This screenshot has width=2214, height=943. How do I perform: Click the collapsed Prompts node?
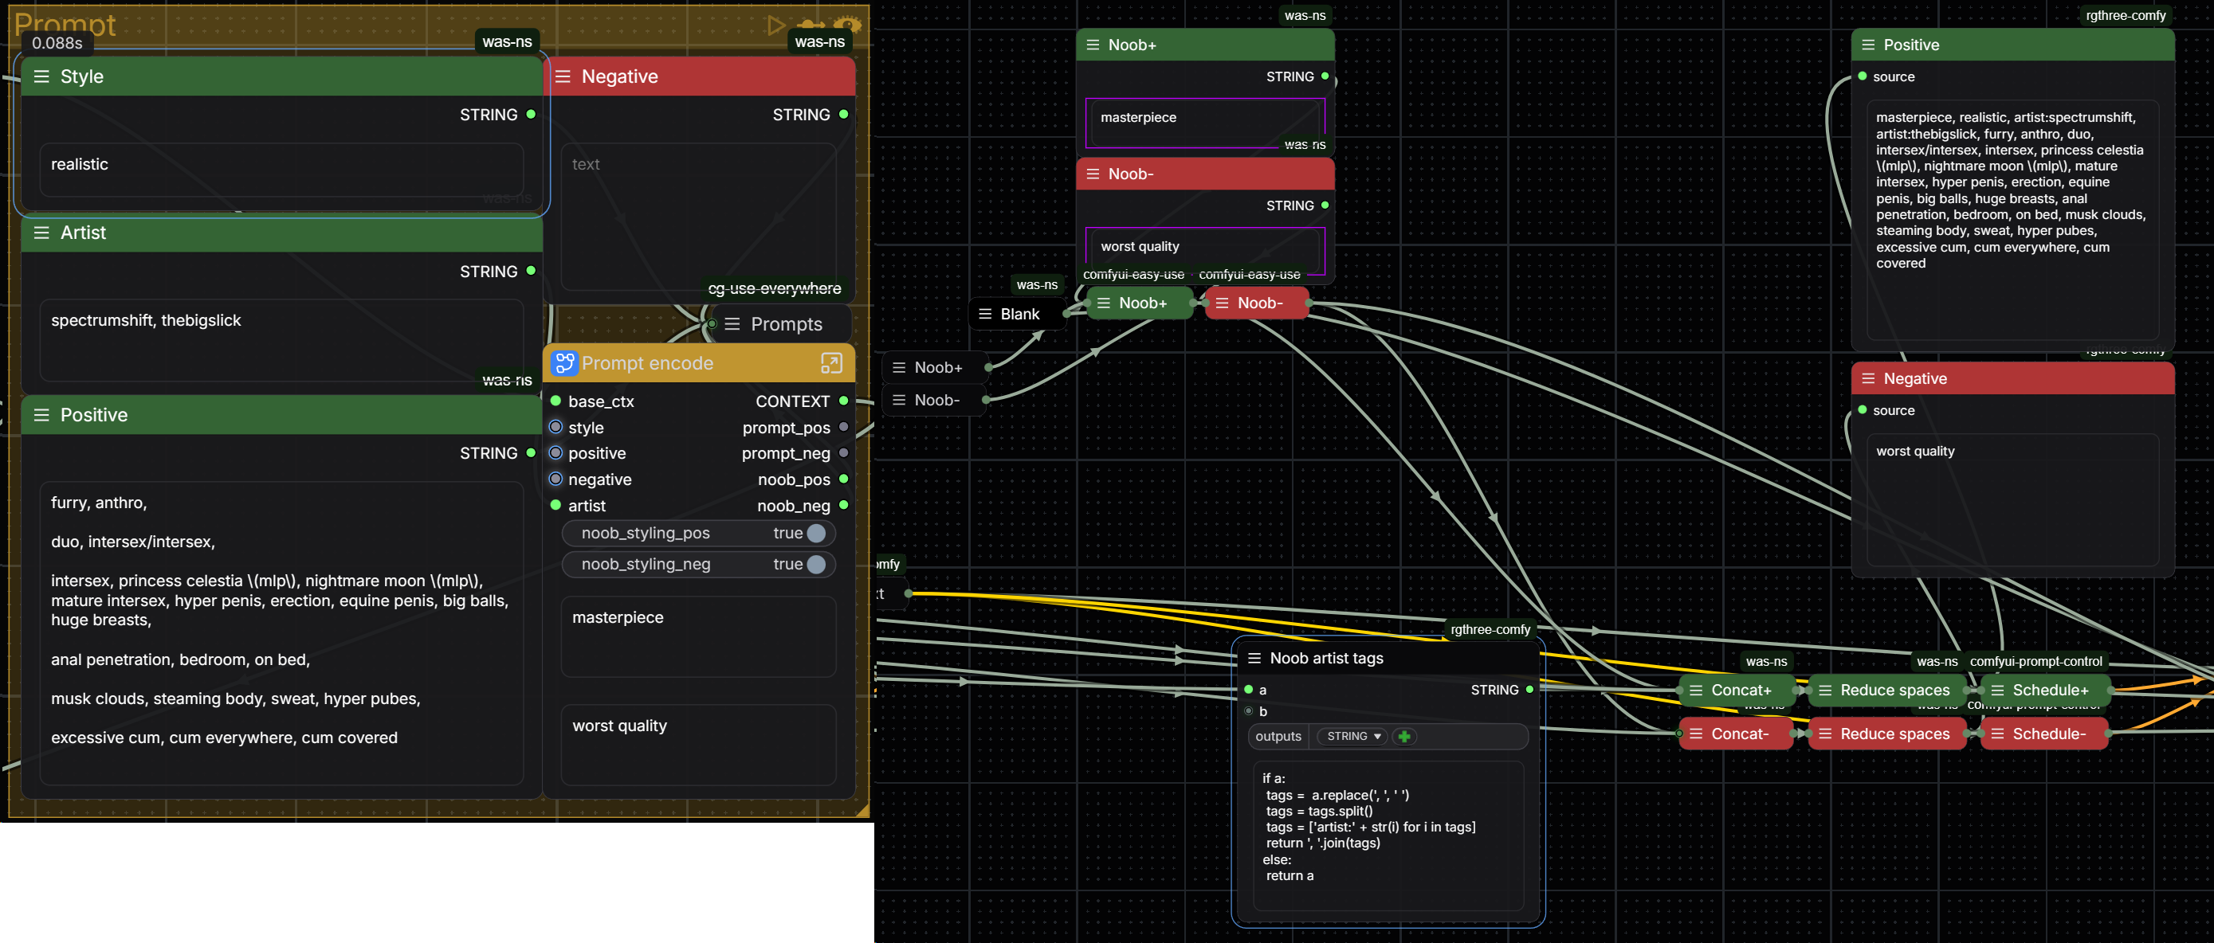(x=785, y=324)
